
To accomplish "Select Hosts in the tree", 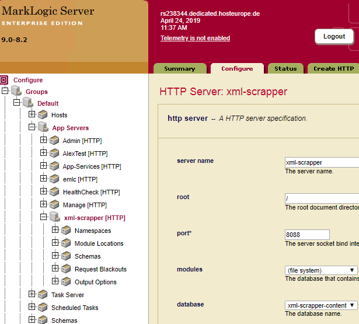I will pos(60,115).
